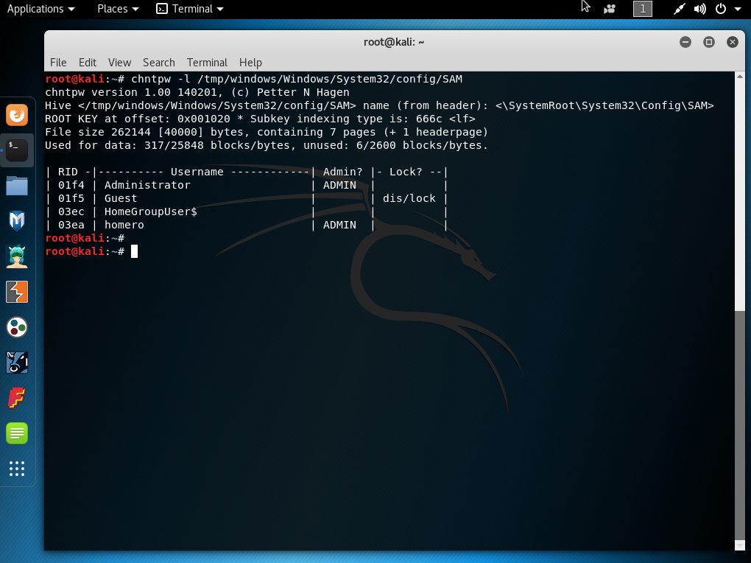
Task: Launch Faraday red F icon
Action: (17, 398)
